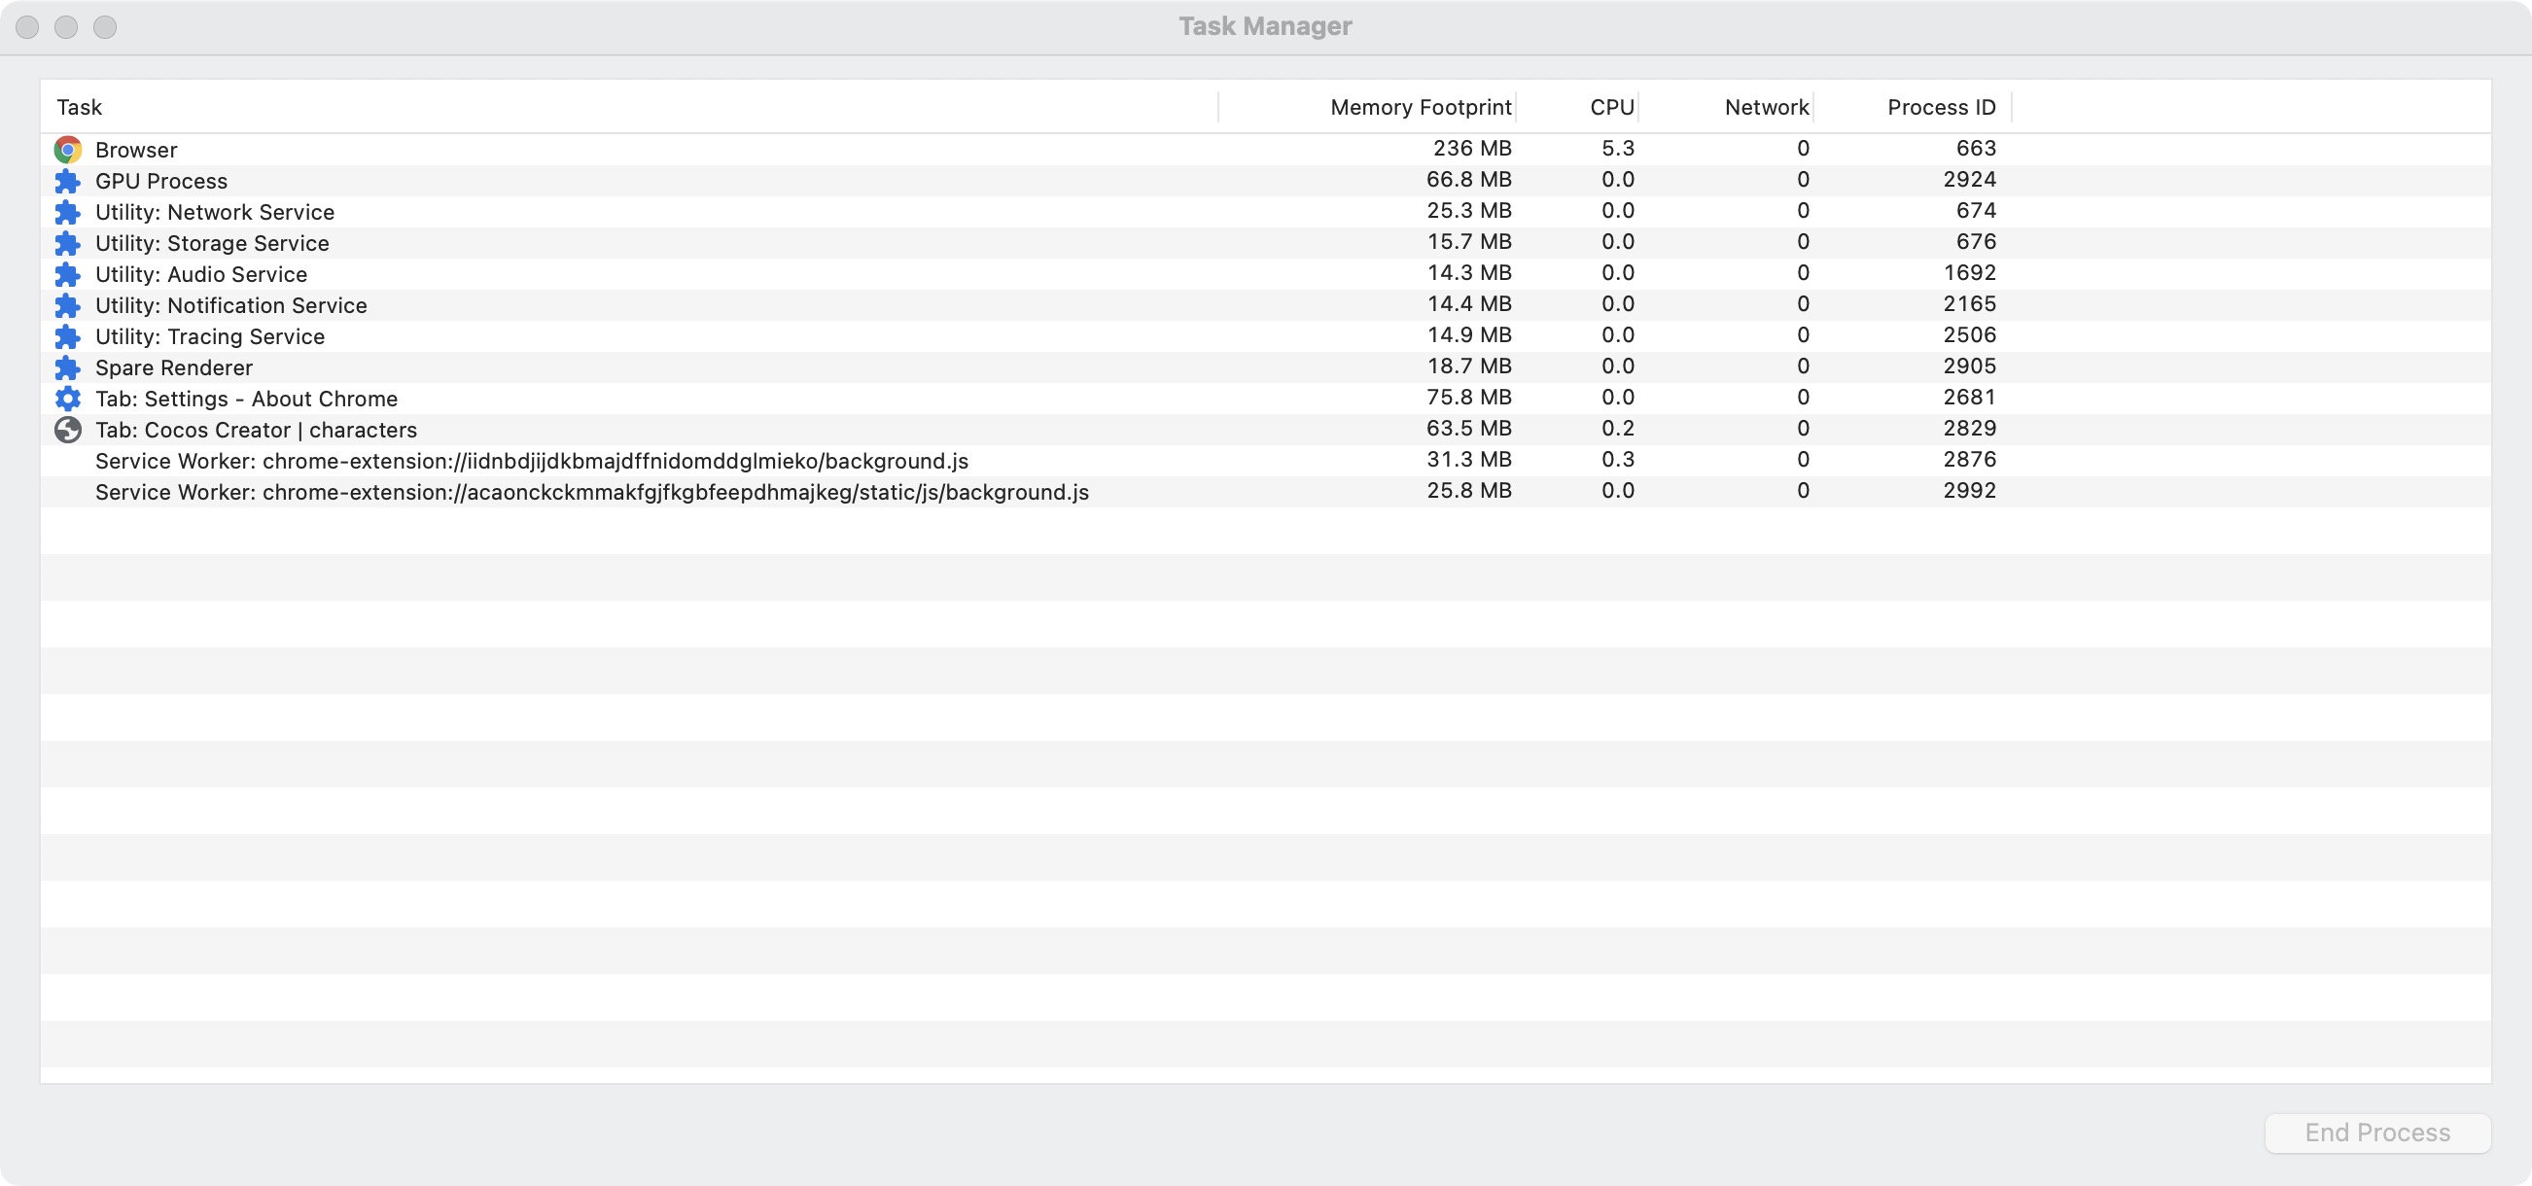Select the Utility: Notification Service row
The image size is (2532, 1186).
click(x=231, y=305)
